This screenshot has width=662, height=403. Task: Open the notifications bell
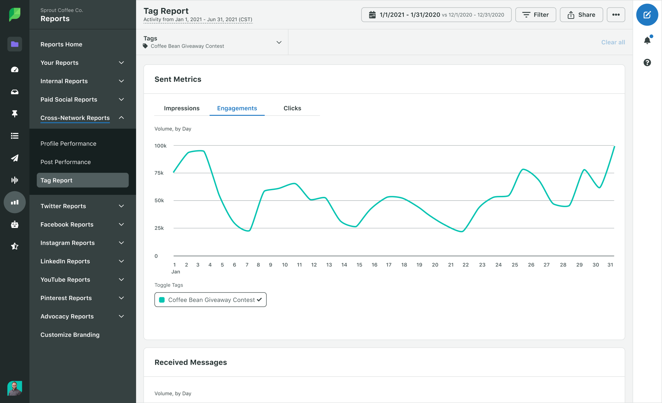tap(647, 39)
